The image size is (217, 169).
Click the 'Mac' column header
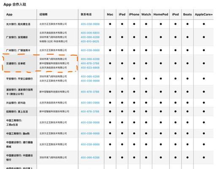pyautogui.click(x=110, y=14)
